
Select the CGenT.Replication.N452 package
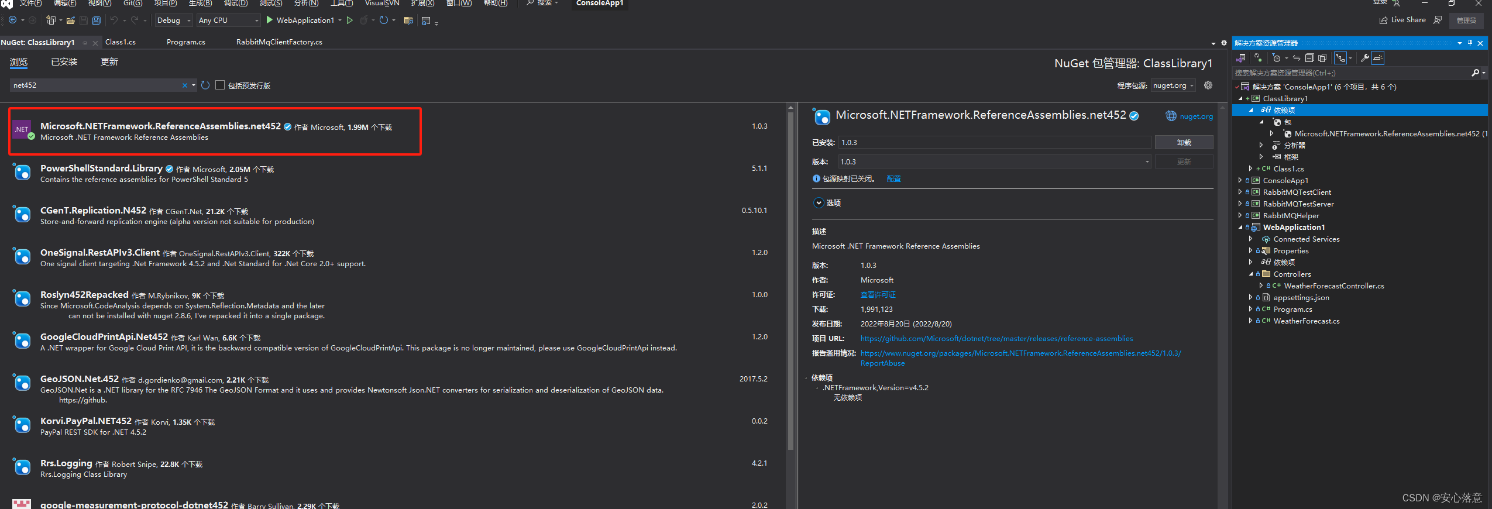[392, 215]
